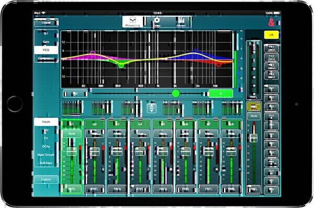This screenshot has width=314, height=208.
Task: Open the Processing screen icon
Action: pos(132,22)
